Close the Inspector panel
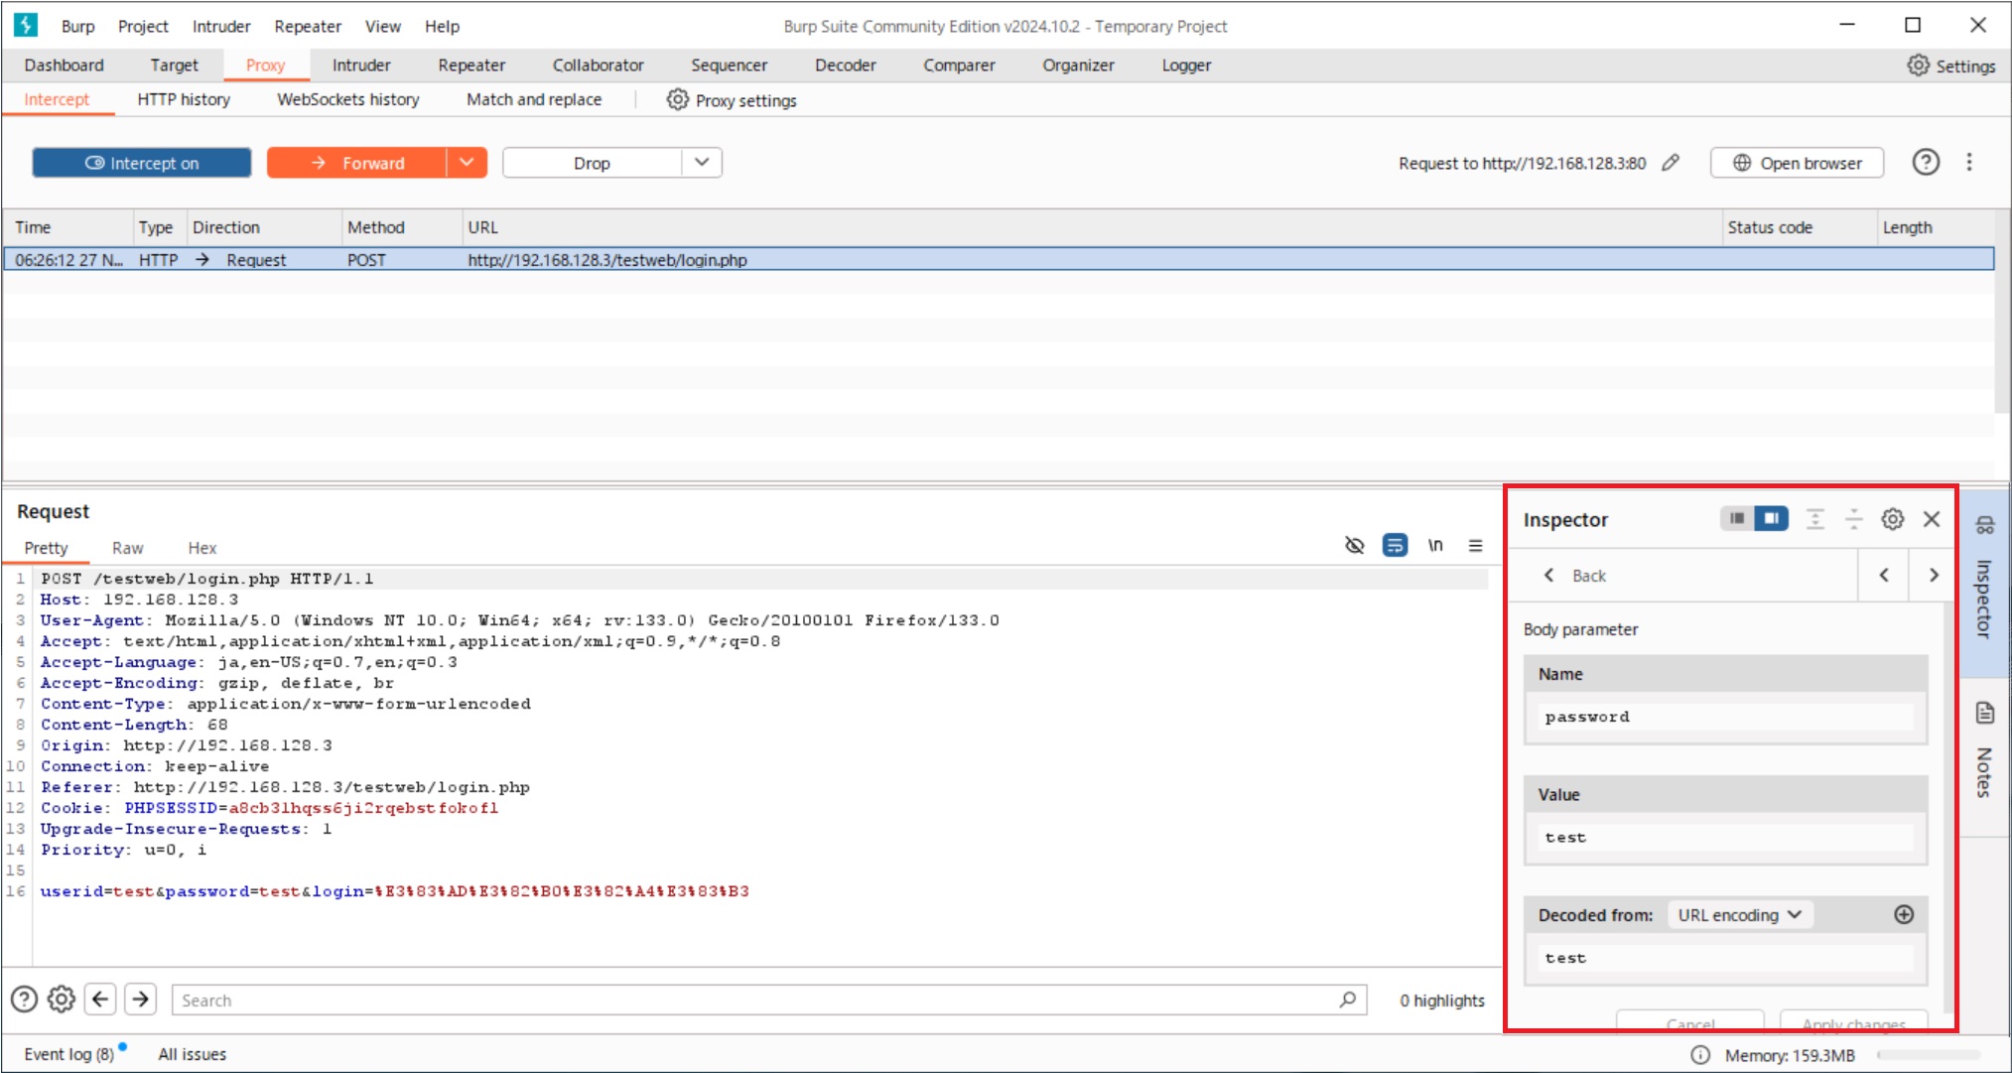 pyautogui.click(x=1932, y=518)
